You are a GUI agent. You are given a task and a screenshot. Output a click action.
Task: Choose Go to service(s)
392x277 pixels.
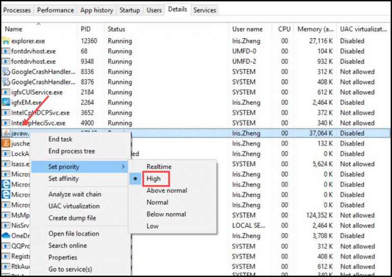coord(70,269)
